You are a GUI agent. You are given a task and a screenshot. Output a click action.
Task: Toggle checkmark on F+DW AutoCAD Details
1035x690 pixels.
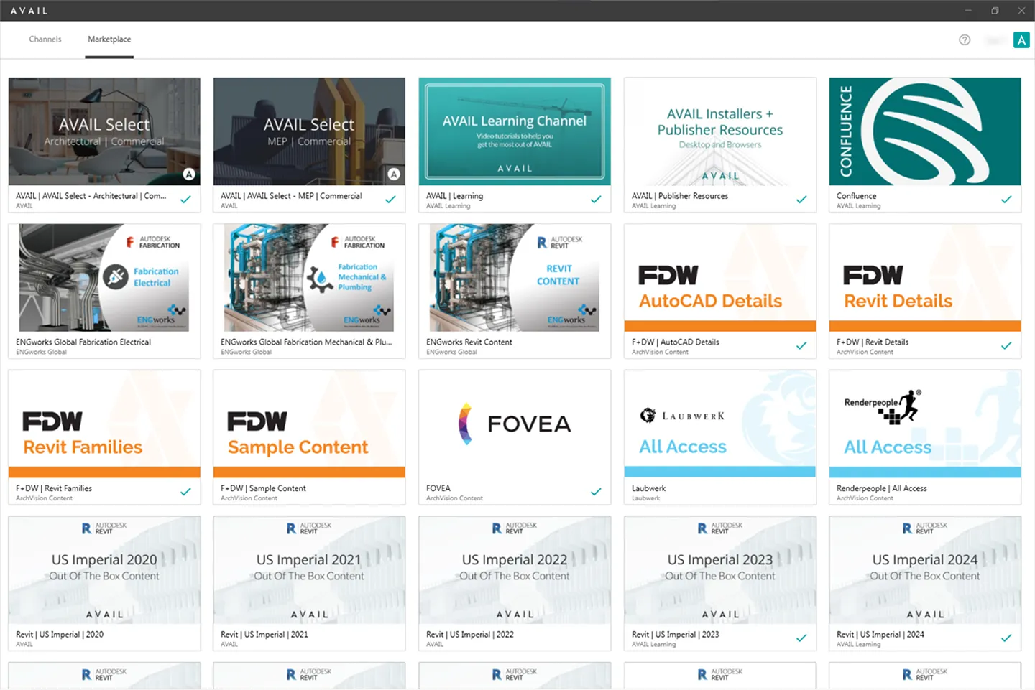tap(801, 346)
